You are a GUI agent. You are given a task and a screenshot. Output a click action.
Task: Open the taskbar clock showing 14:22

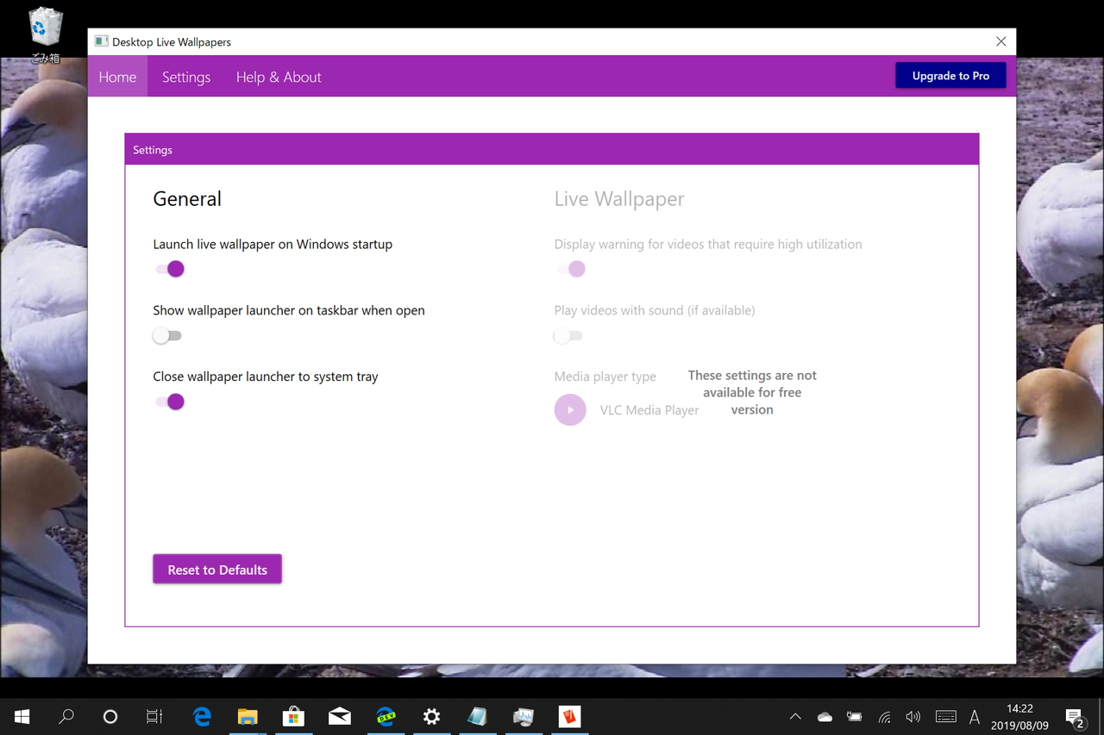[x=1019, y=717]
